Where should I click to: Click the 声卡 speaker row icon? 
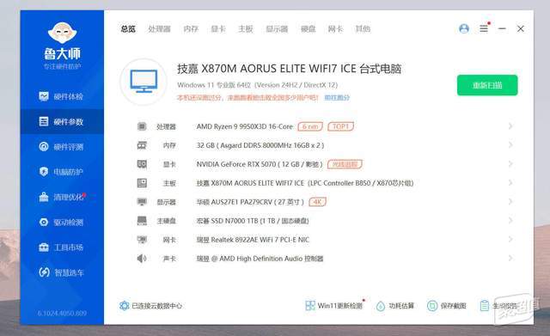pos(141,259)
